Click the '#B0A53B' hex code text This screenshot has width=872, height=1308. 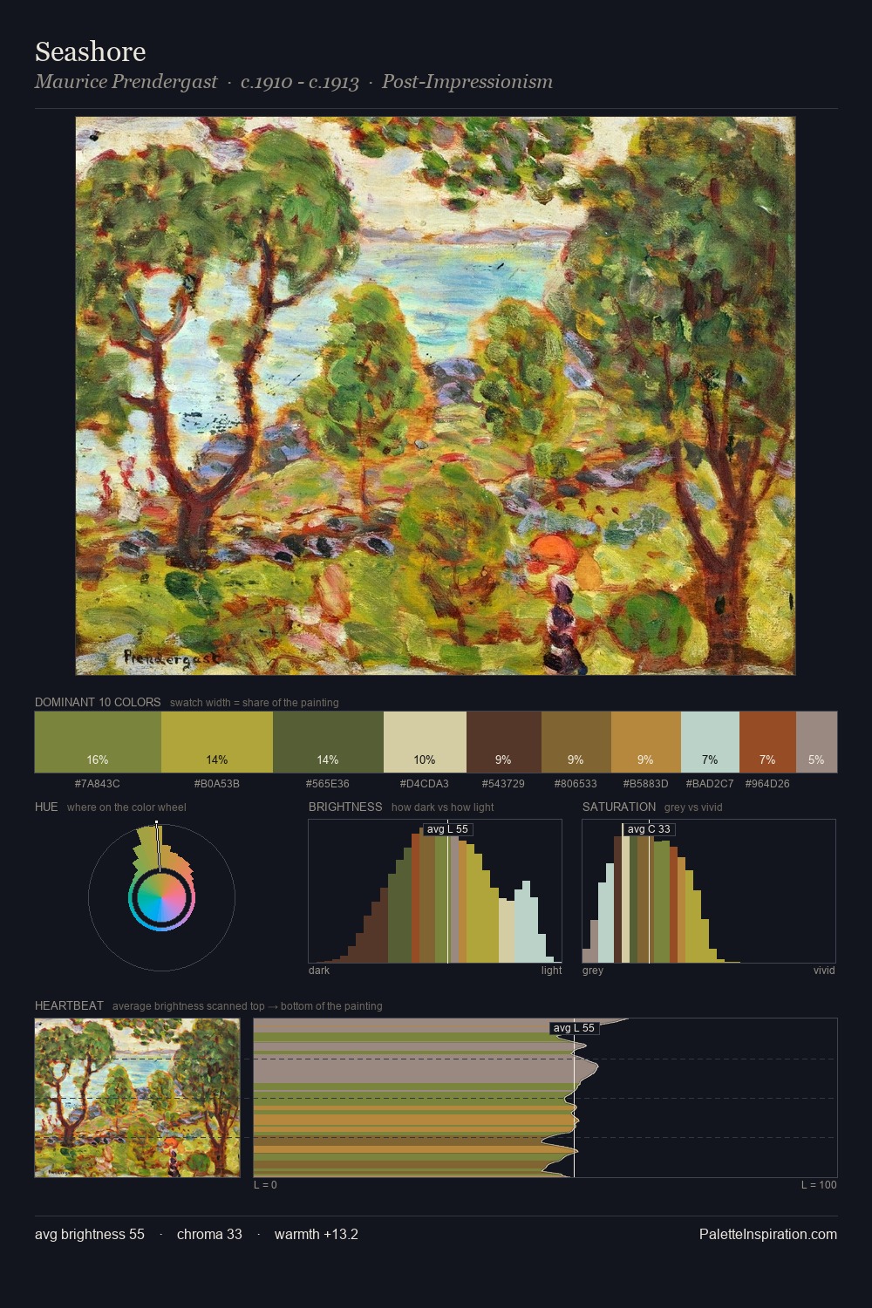[x=217, y=784]
